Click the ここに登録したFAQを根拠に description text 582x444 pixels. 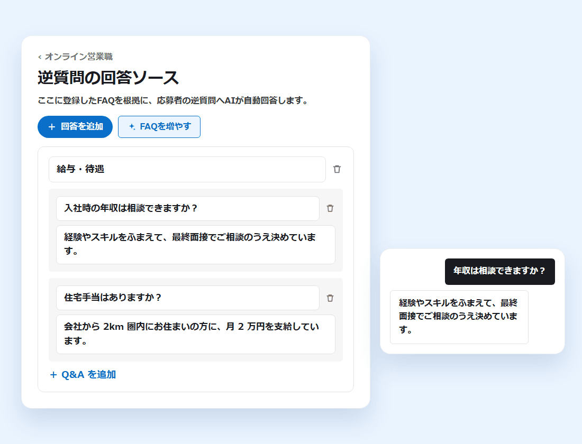tap(173, 100)
